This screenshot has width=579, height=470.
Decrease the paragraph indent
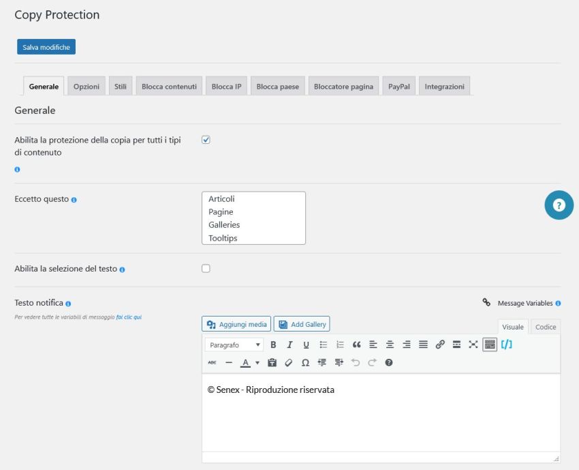(322, 362)
